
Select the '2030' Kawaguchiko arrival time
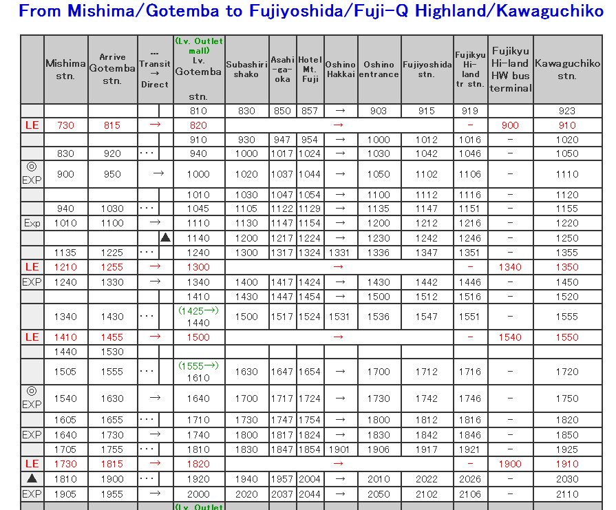[x=567, y=479]
